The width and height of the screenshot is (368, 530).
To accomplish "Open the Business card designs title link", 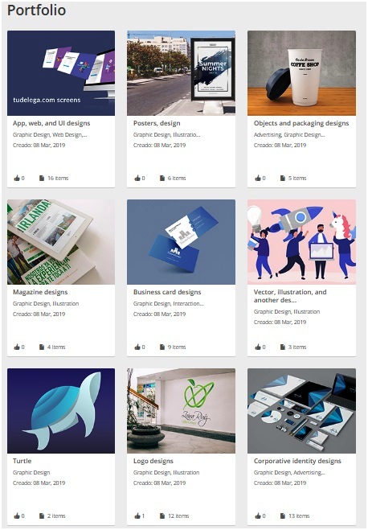I will pos(167,292).
